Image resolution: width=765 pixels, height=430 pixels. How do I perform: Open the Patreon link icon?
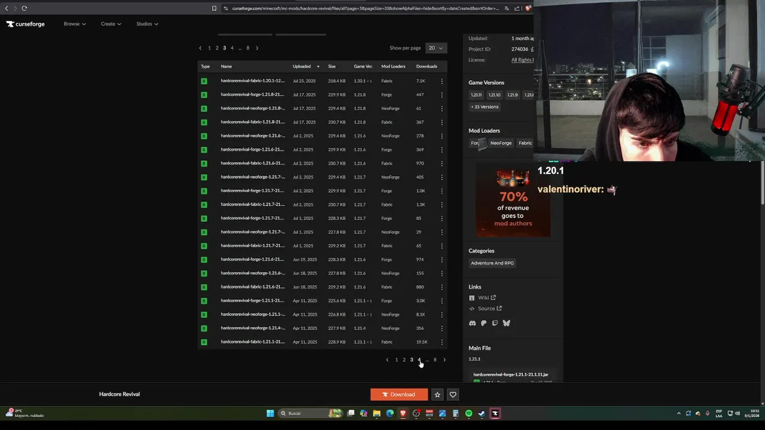point(484,323)
